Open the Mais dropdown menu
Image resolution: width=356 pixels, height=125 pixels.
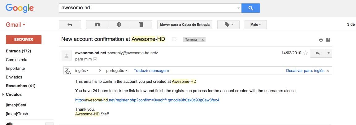pyautogui.click(x=256, y=25)
